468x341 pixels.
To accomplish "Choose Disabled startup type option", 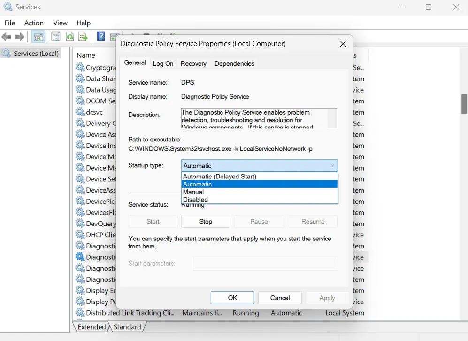I will [x=259, y=200].
